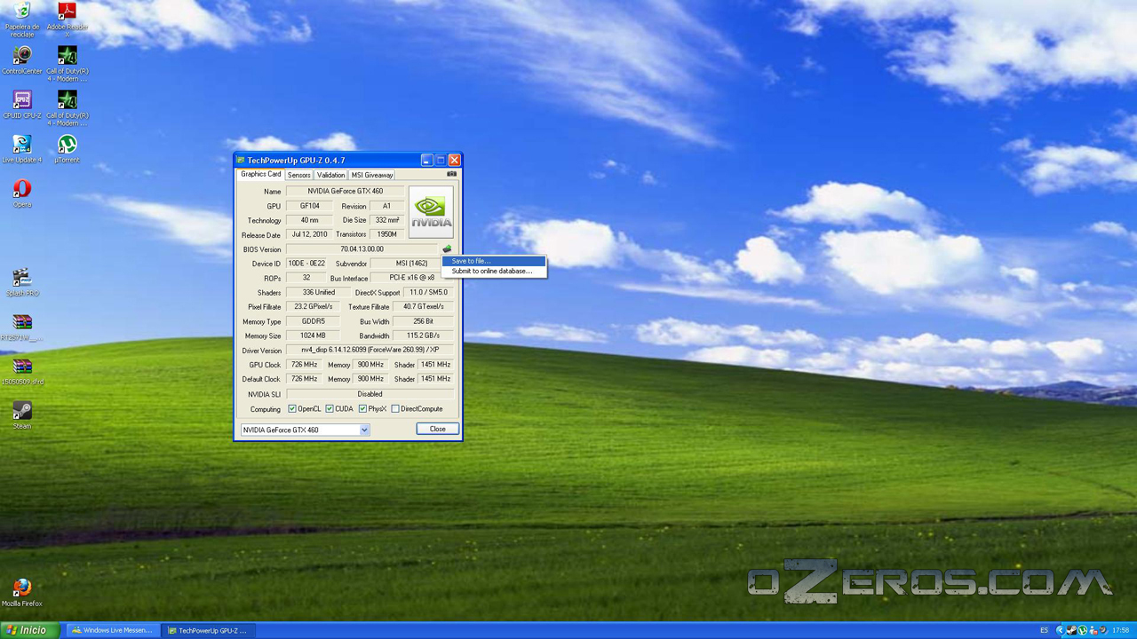The height and width of the screenshot is (639, 1137).
Task: Click the last tray icon before the clock
Action: (1104, 630)
